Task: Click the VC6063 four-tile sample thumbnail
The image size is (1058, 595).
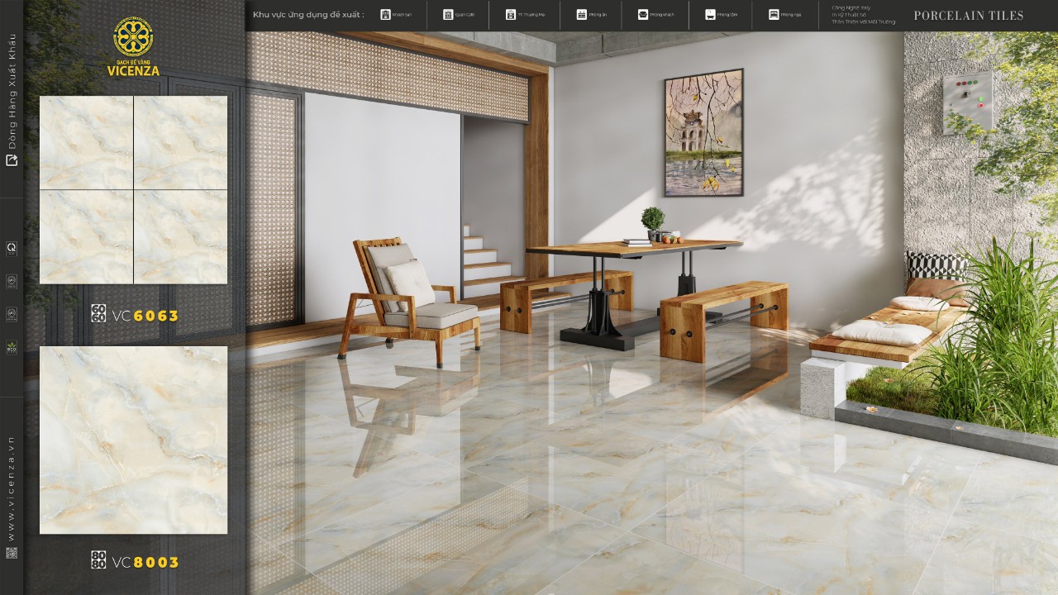Action: click(133, 190)
